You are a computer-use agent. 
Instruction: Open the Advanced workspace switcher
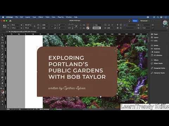click(x=145, y=21)
